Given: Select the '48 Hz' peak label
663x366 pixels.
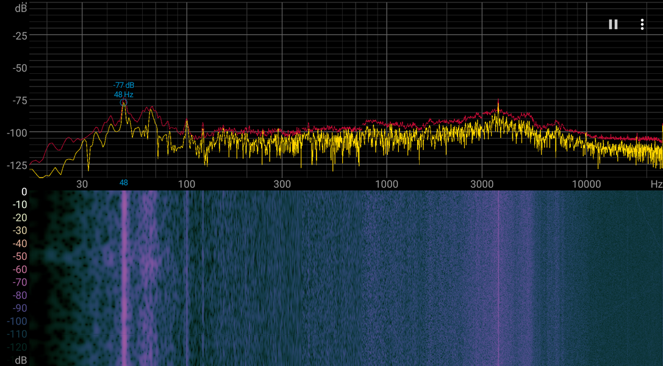Looking at the screenshot, I should (123, 95).
